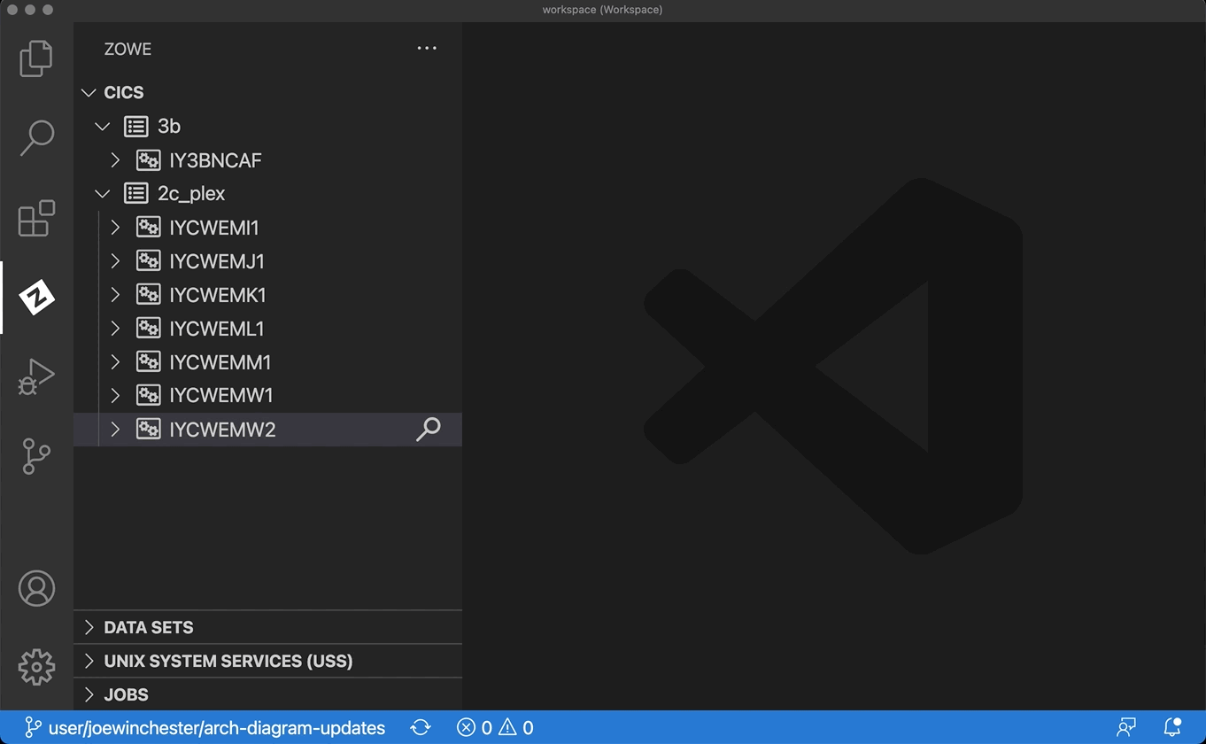Image resolution: width=1206 pixels, height=744 pixels.
Task: Select the IYCWEMW2 tree row label
Action: click(222, 430)
